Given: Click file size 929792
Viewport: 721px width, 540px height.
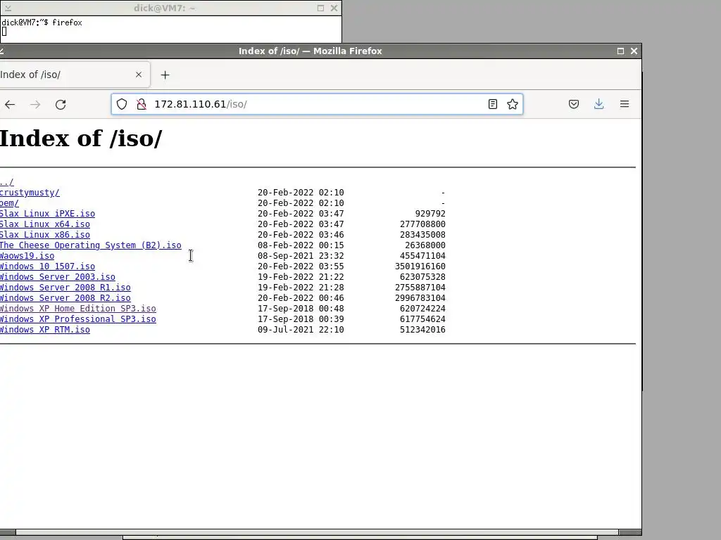Looking at the screenshot, I should (x=430, y=214).
